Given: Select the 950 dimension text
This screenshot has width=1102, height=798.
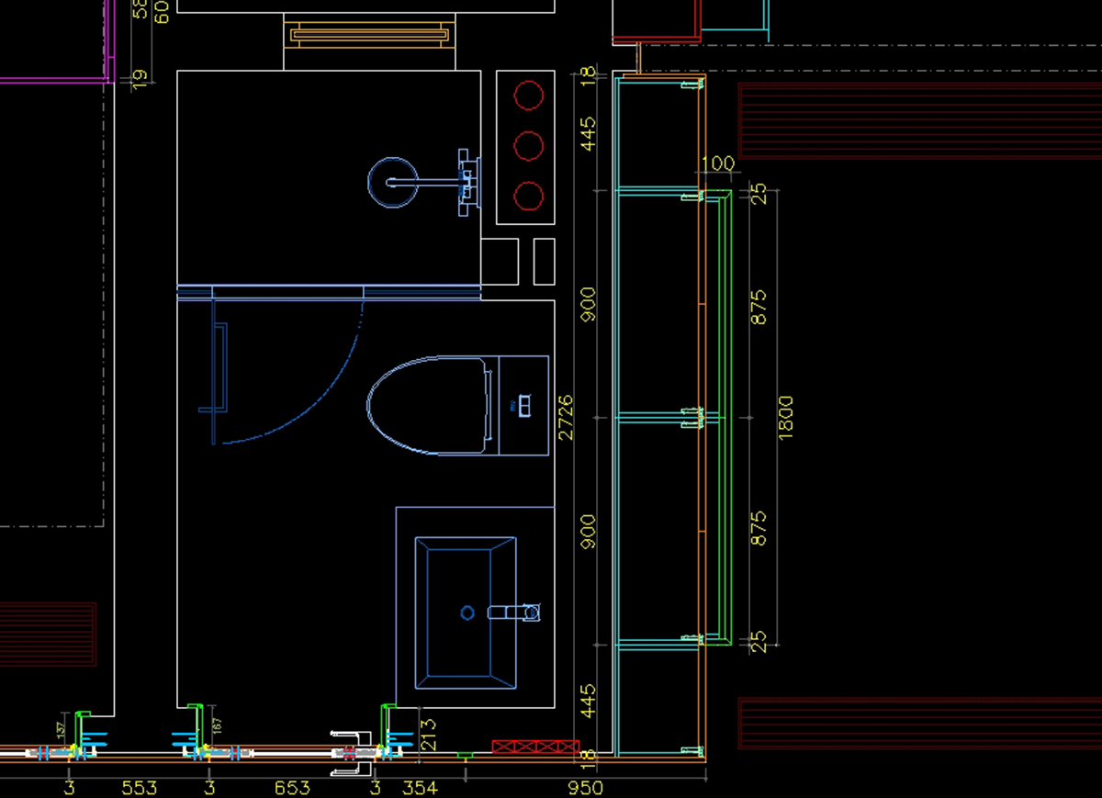Looking at the screenshot, I should click(585, 787).
